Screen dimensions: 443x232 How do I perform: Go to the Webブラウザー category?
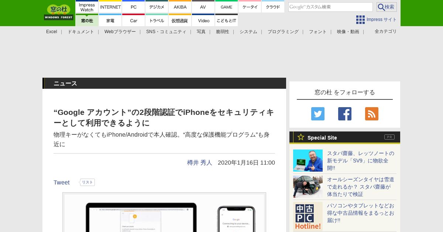point(120,32)
